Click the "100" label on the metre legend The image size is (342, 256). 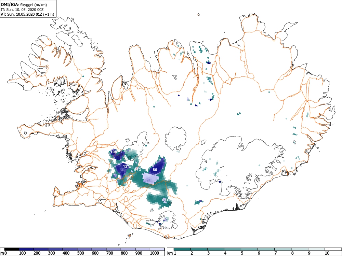pyautogui.click(x=23, y=253)
